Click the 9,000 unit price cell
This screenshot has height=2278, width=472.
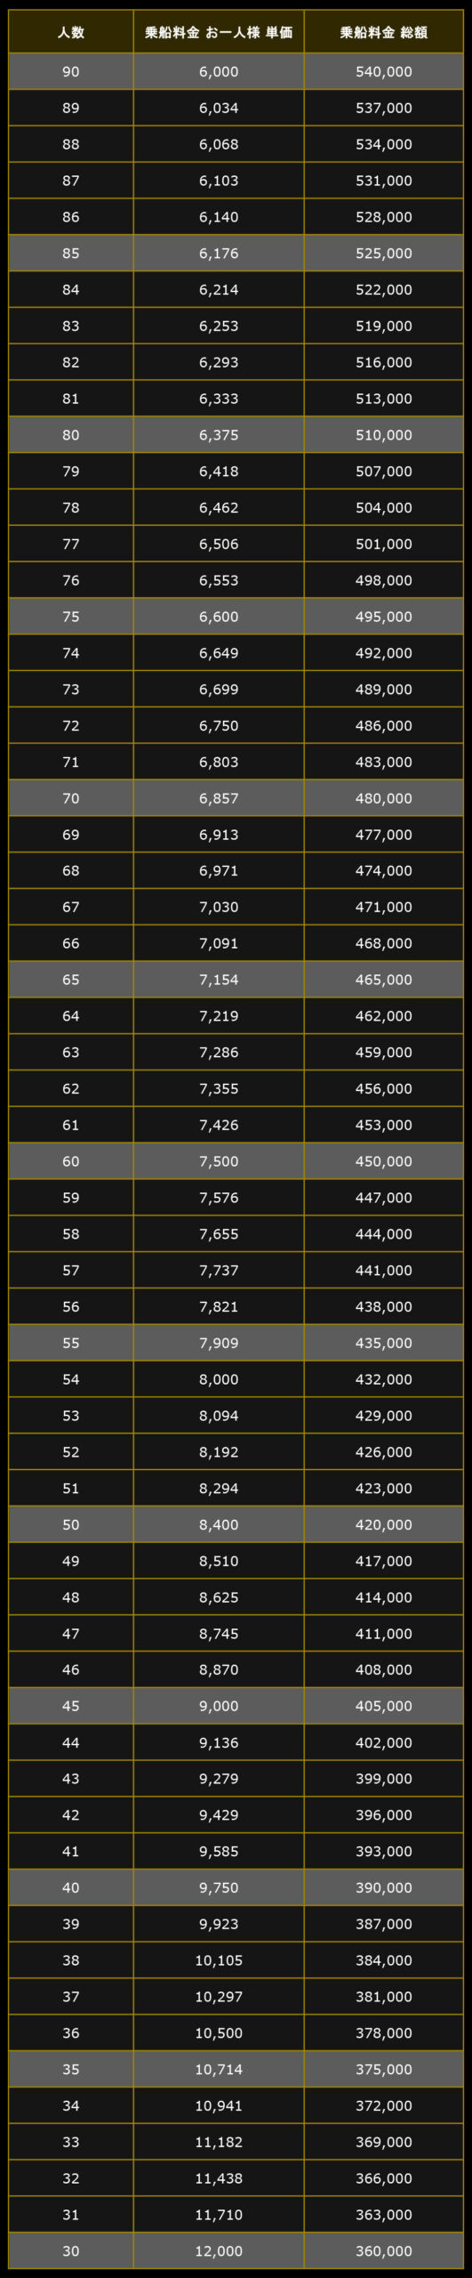point(219,1706)
